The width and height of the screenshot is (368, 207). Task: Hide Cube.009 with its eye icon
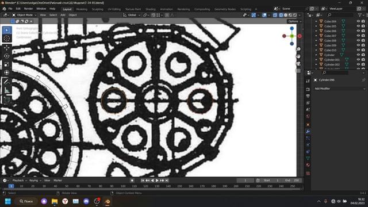358,45
